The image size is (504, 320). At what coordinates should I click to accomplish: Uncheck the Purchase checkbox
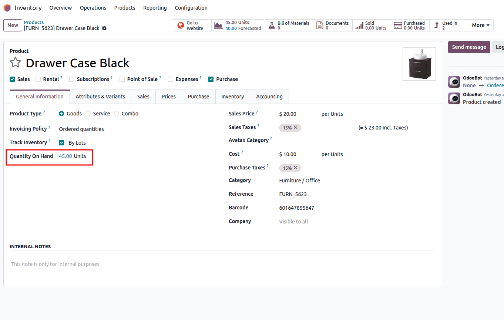211,79
